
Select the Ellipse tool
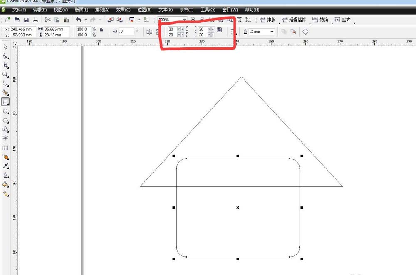[5, 111]
